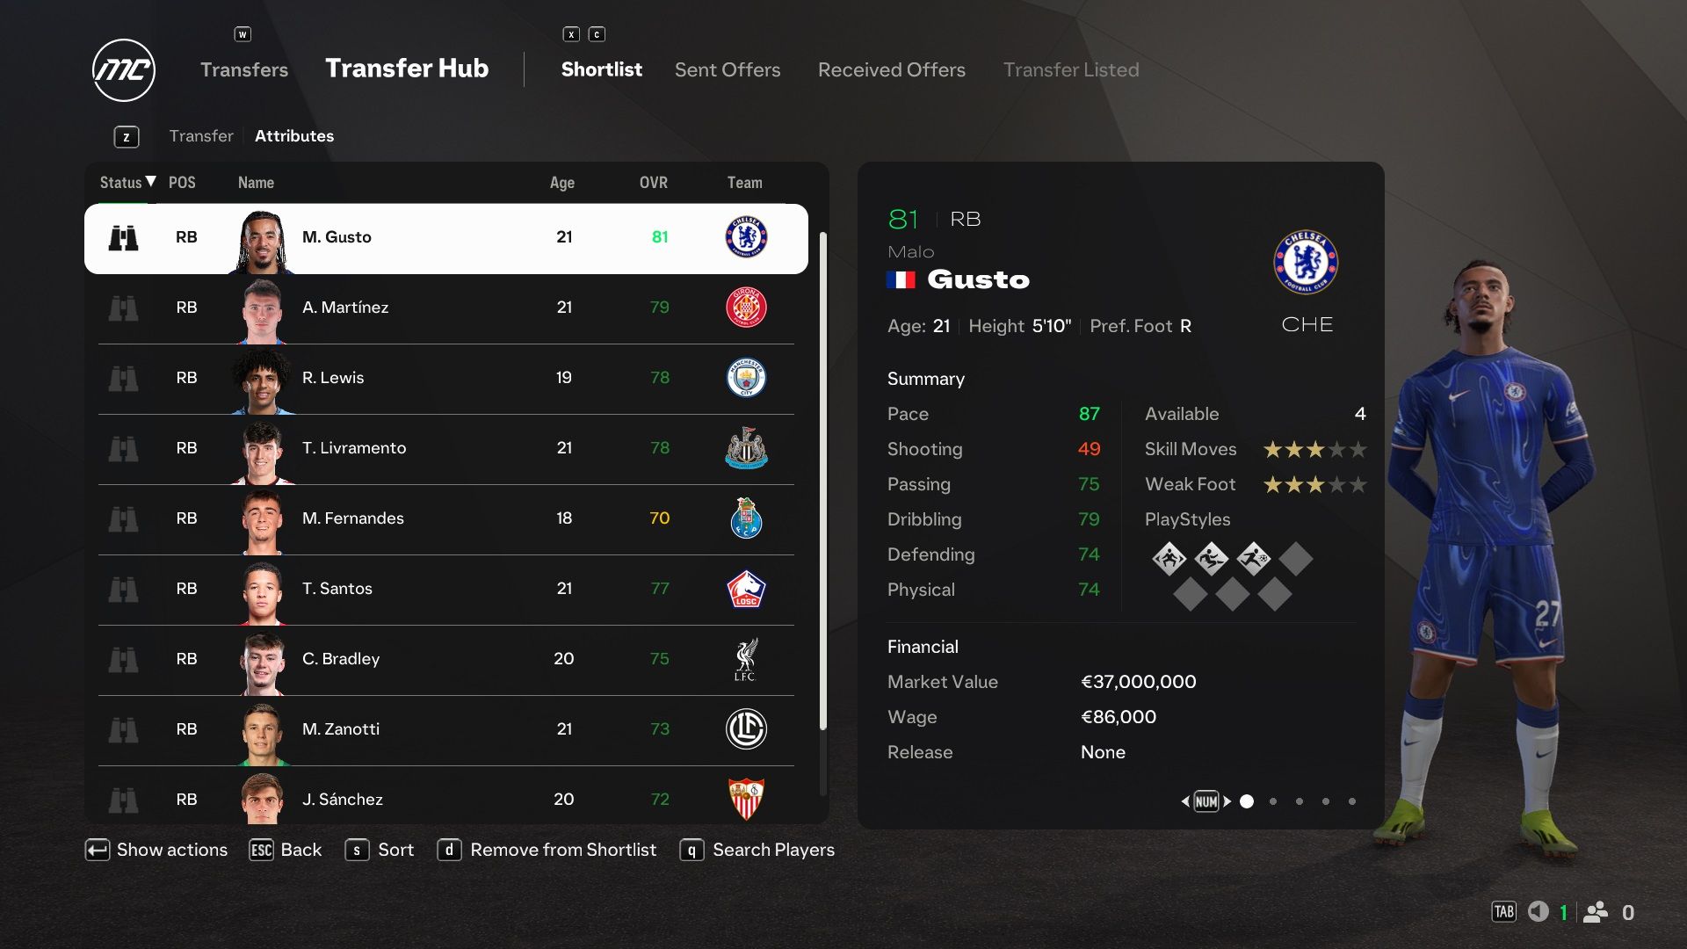1687x949 pixels.
Task: Switch to the Shortlist tab
Action: pyautogui.click(x=603, y=69)
